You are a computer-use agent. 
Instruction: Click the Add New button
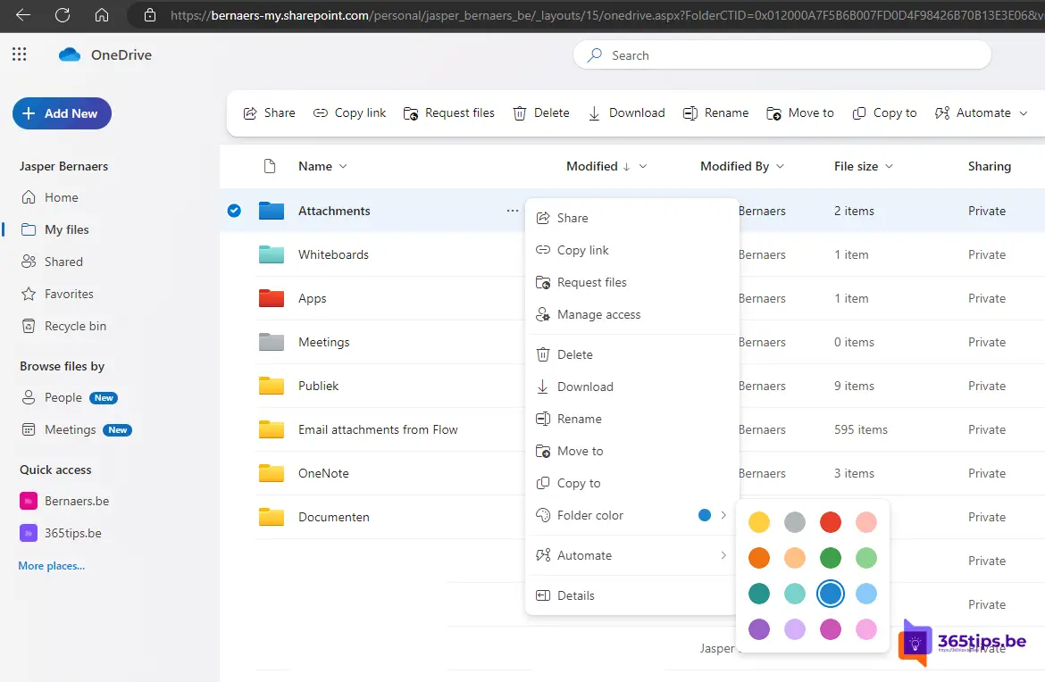click(x=62, y=113)
